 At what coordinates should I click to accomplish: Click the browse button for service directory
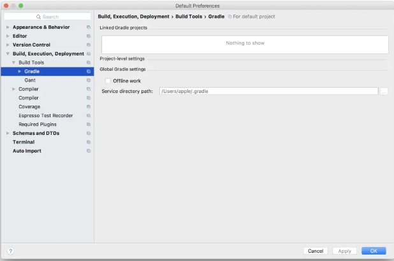384,91
